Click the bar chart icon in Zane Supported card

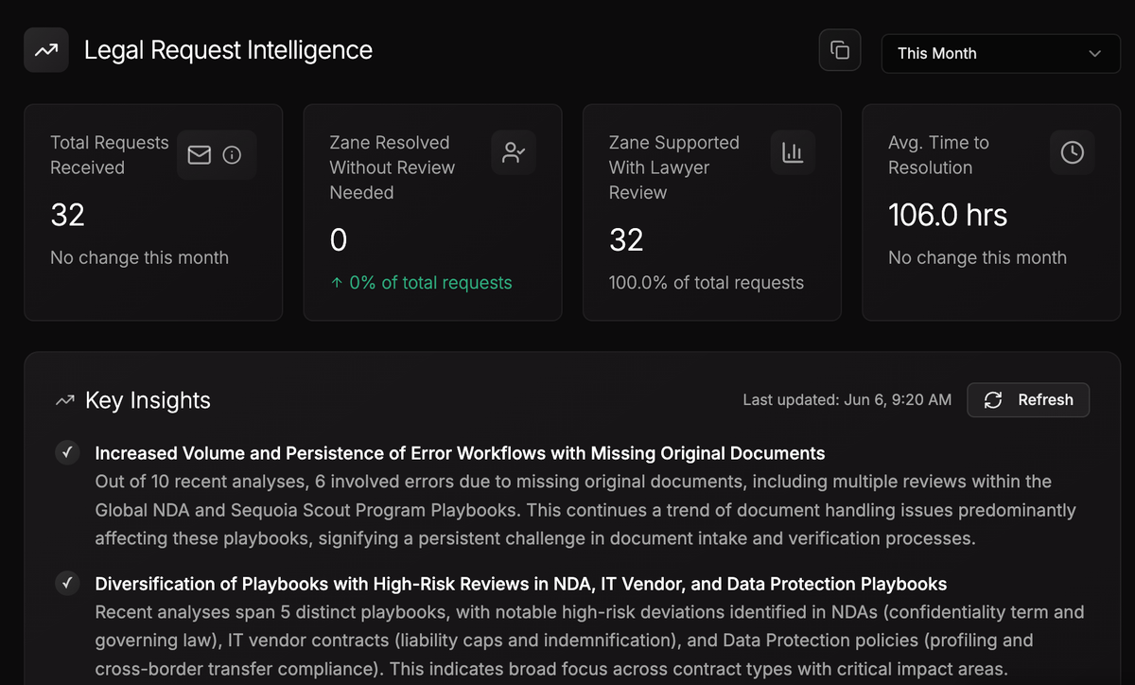793,152
